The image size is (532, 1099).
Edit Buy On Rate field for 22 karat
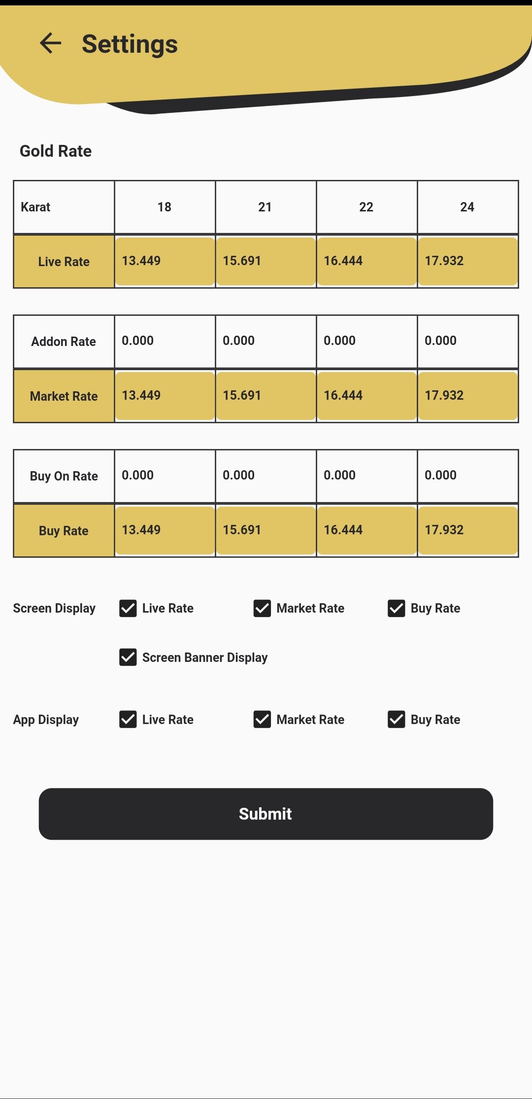[366, 476]
